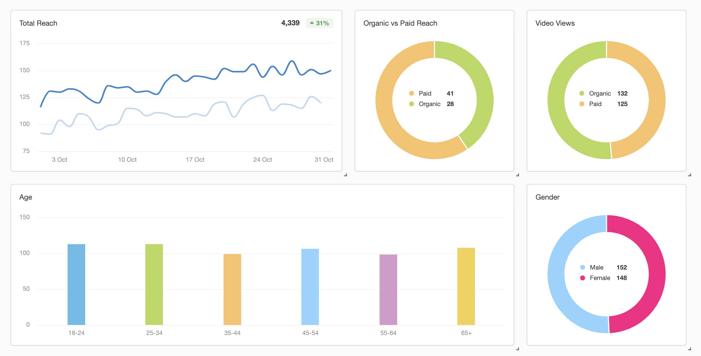The width and height of the screenshot is (701, 356).
Task: Click the Total Reach title
Action: tap(38, 23)
